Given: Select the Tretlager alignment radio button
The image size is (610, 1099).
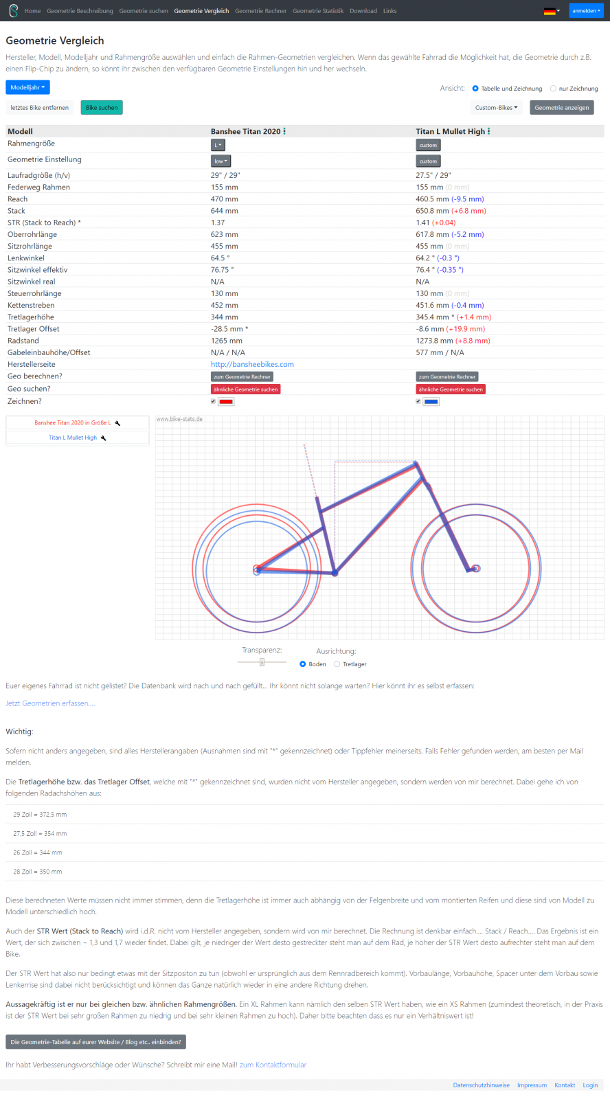Looking at the screenshot, I should click(x=337, y=664).
